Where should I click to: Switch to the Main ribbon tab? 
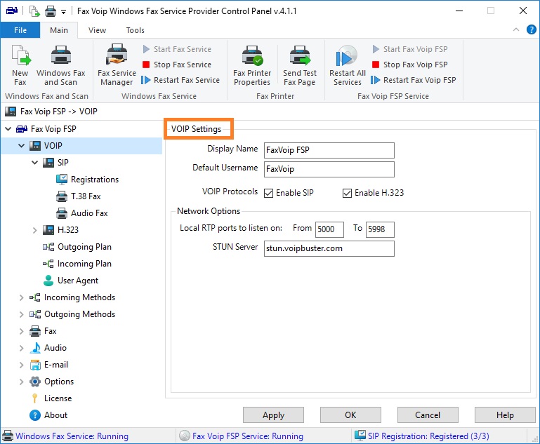click(x=59, y=30)
